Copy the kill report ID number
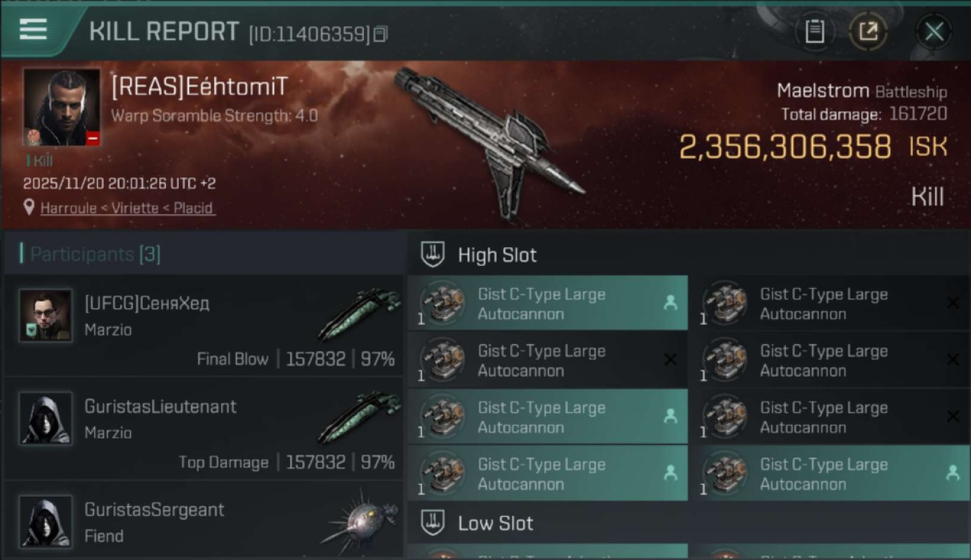 click(x=381, y=34)
